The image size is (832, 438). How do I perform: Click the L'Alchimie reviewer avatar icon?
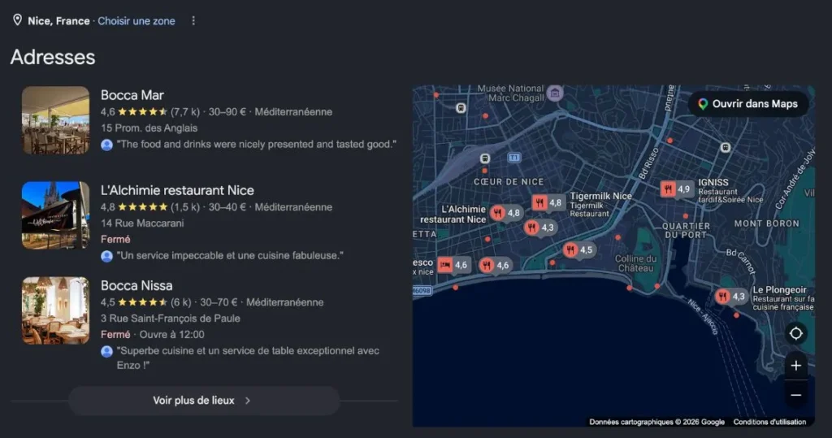click(x=106, y=257)
